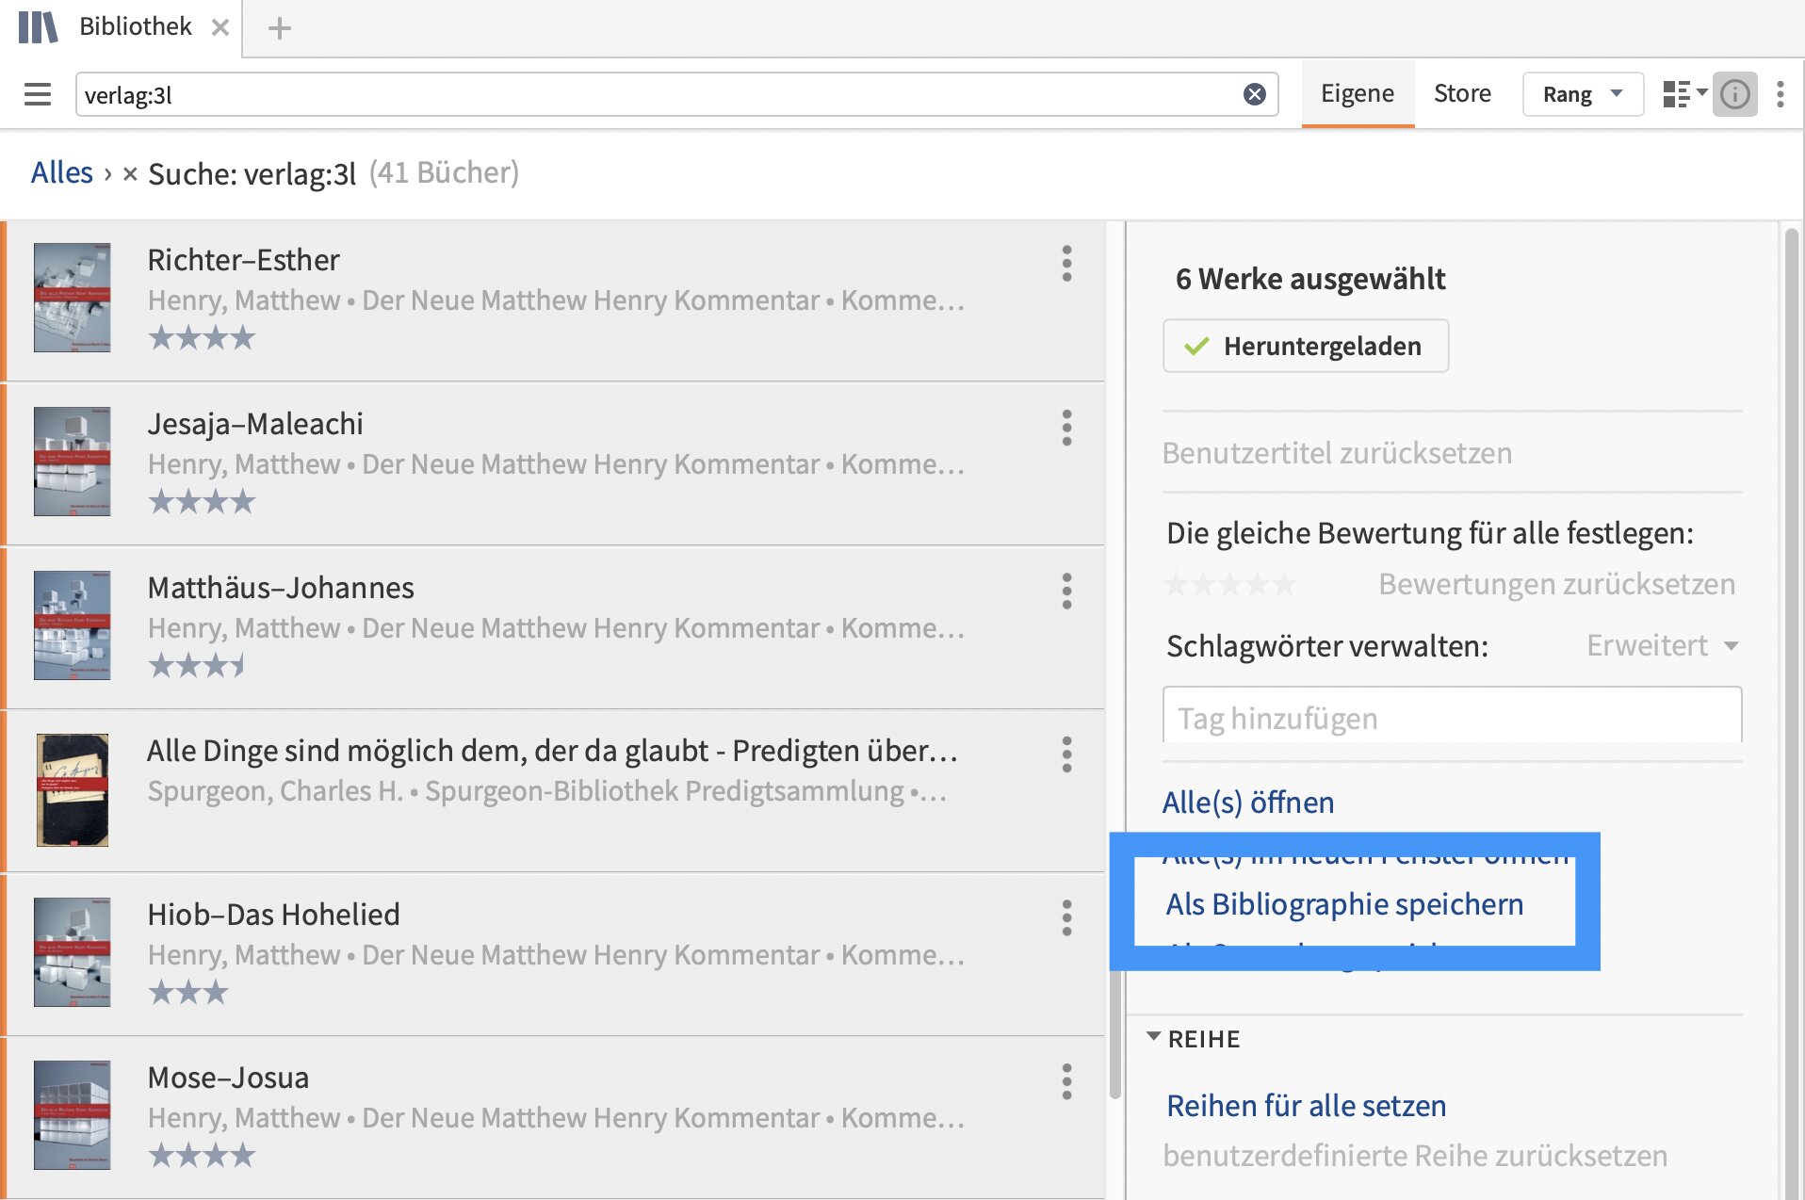Viewport: 1805px width, 1200px height.
Task: Click the Heruntergeladen button
Action: coord(1306,346)
